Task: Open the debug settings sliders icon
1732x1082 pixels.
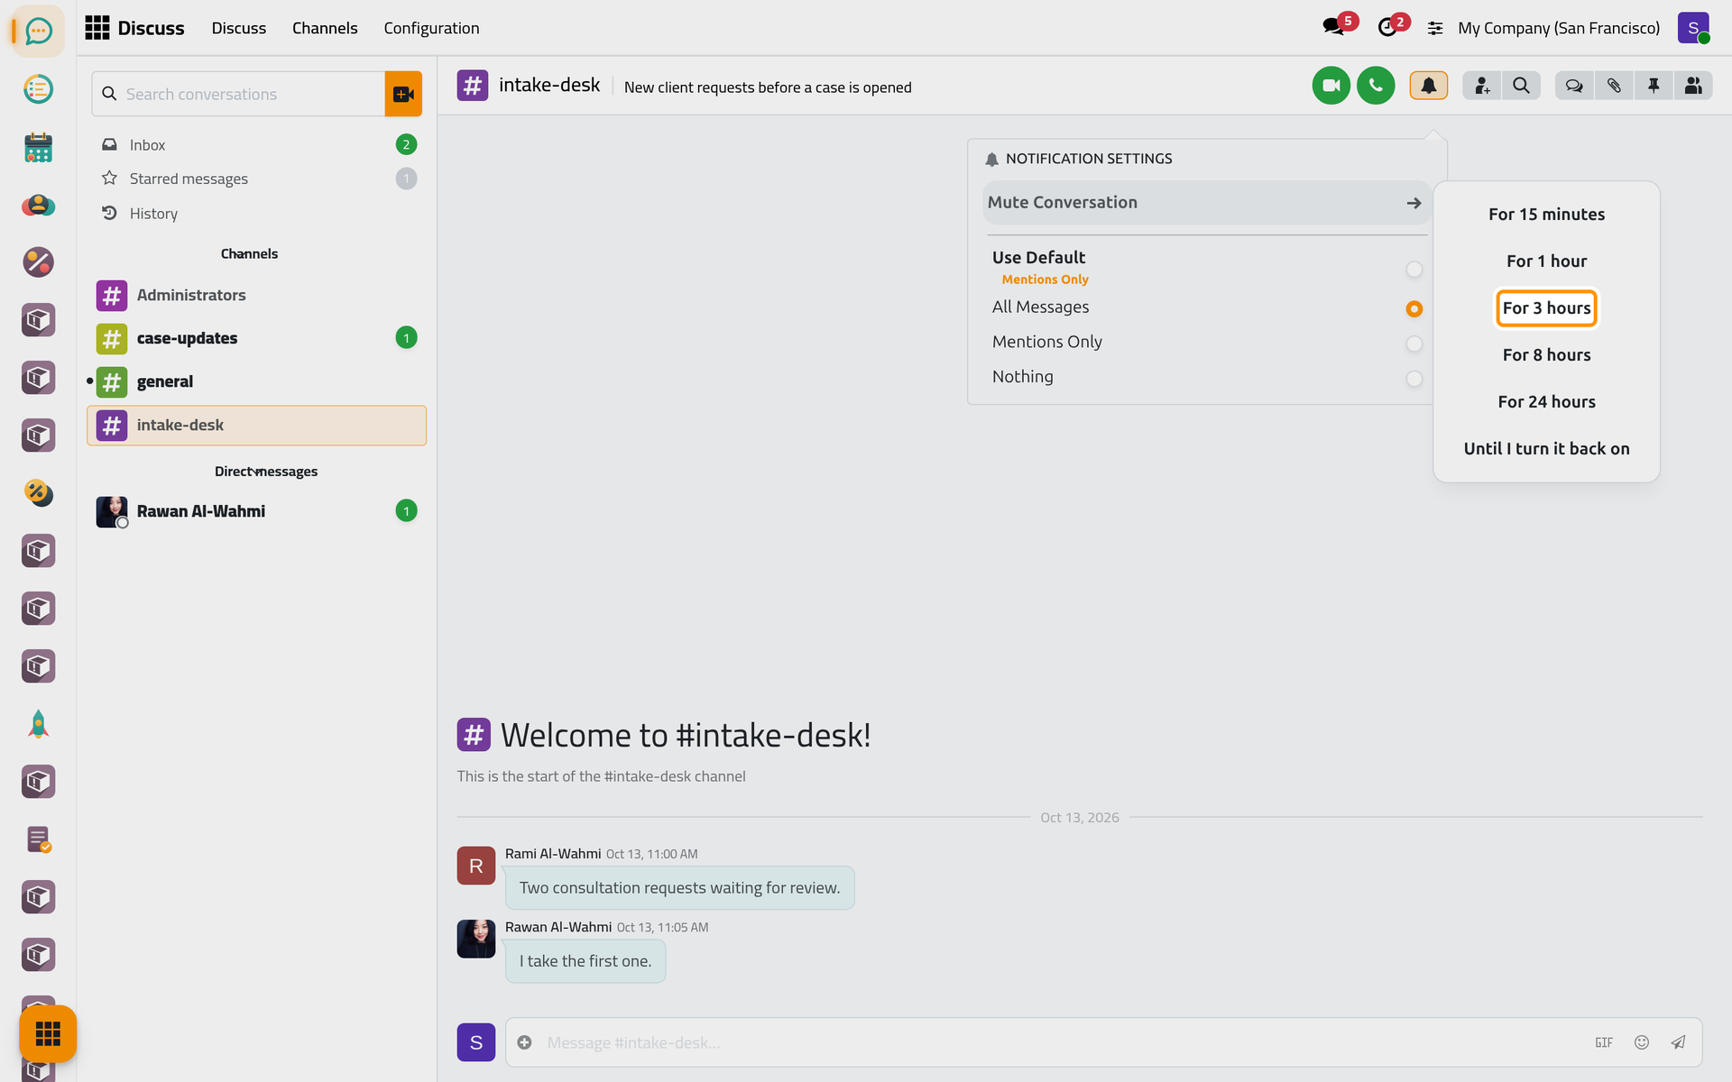Action: (1435, 29)
